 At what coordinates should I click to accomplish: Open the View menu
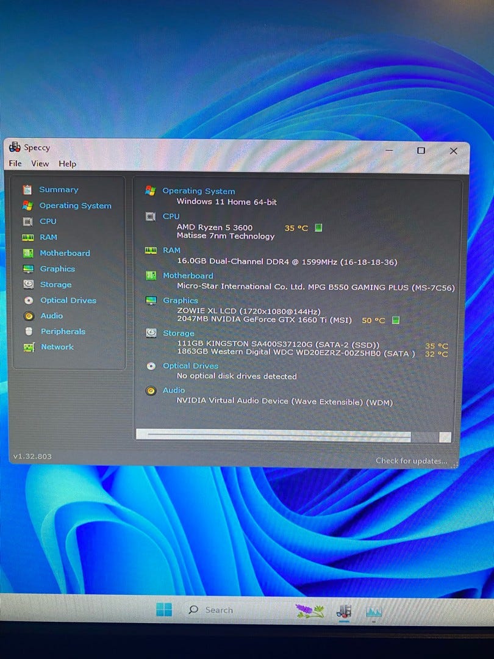pos(40,164)
